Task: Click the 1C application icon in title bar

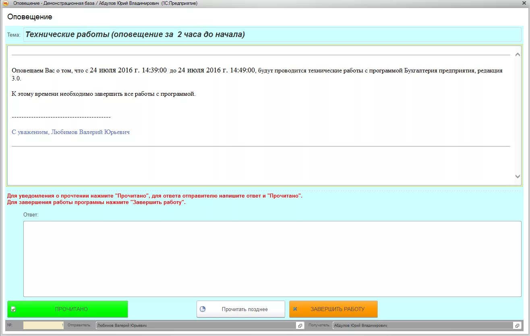Action: click(x=6, y=3)
